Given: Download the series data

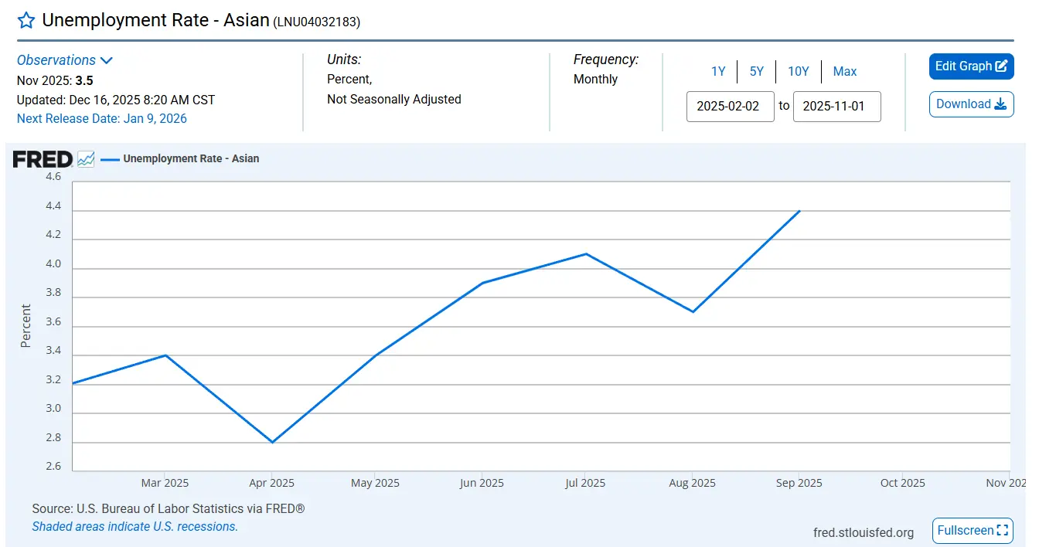Looking at the screenshot, I should (971, 104).
